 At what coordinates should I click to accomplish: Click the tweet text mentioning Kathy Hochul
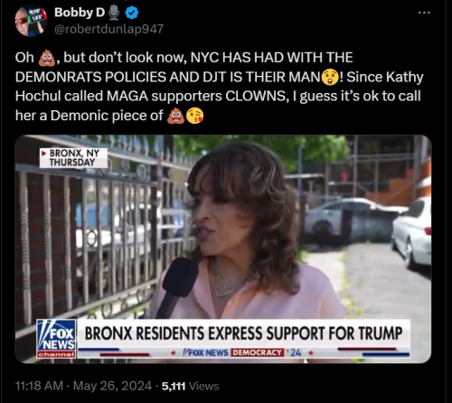[219, 87]
